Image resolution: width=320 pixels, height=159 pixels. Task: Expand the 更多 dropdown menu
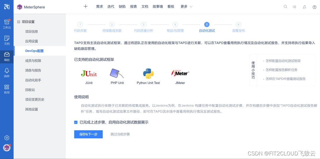click(x=186, y=7)
